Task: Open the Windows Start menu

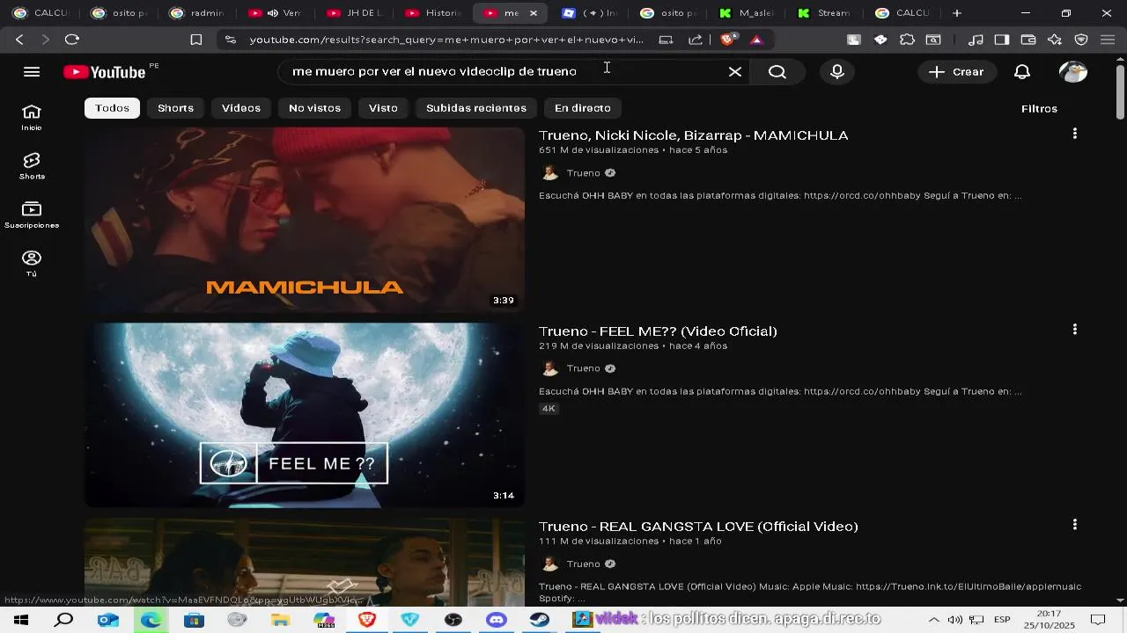Action: point(21,620)
